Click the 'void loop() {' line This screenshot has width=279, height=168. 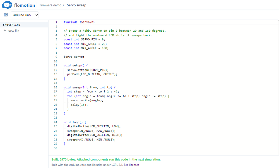(x=75, y=122)
